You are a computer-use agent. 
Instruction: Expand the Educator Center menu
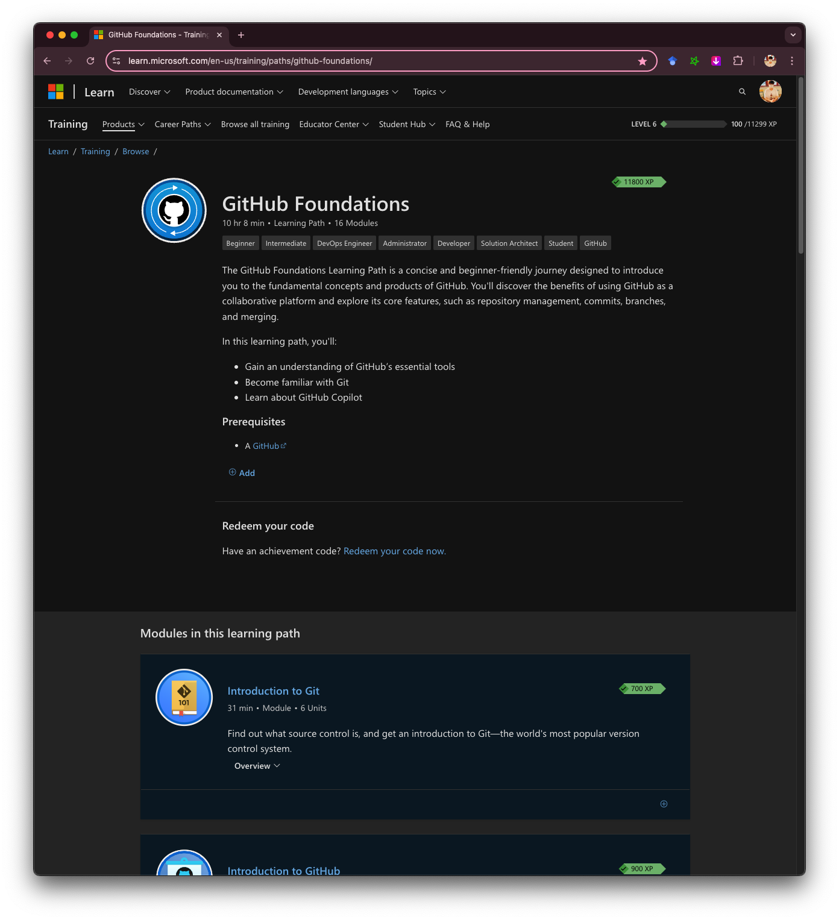[x=334, y=124]
